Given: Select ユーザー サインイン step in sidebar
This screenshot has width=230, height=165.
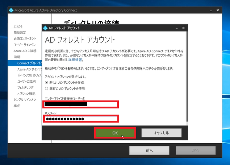Looking at the screenshot, I should pyautogui.click(x=25, y=45).
